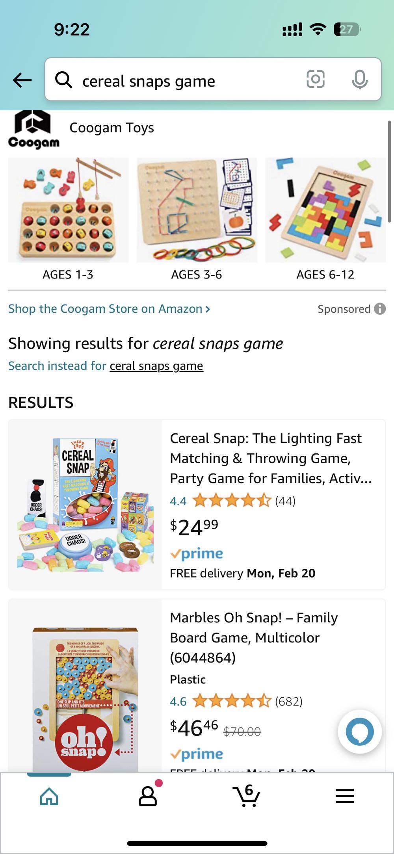394x854 pixels.
Task: Tap the search magnifier icon
Action: pyautogui.click(x=64, y=80)
